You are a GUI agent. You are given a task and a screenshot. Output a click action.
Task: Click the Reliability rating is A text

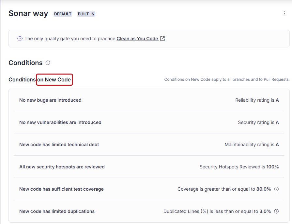pos(257,100)
